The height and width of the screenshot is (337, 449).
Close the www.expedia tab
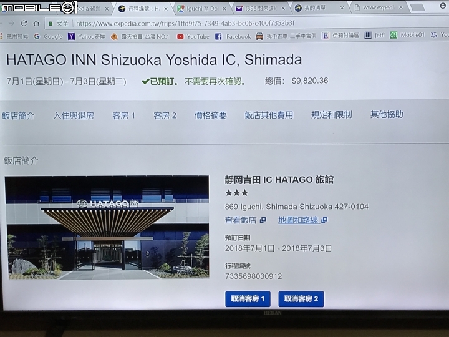point(401,7)
